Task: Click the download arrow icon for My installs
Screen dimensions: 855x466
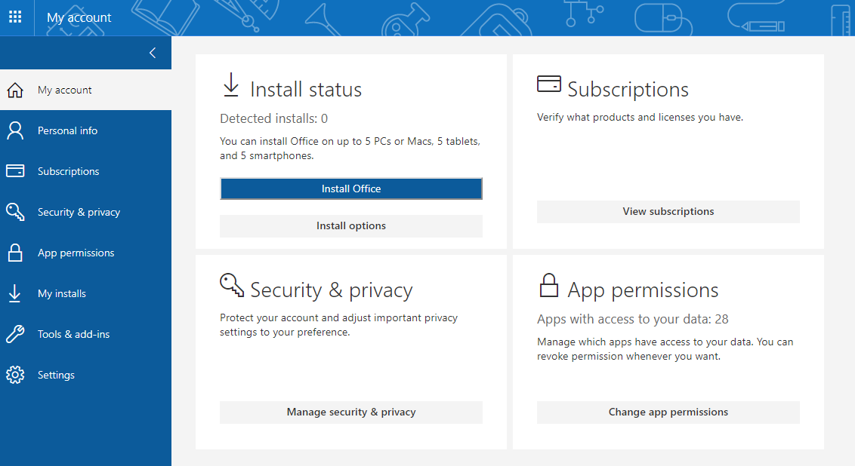Action: click(14, 293)
